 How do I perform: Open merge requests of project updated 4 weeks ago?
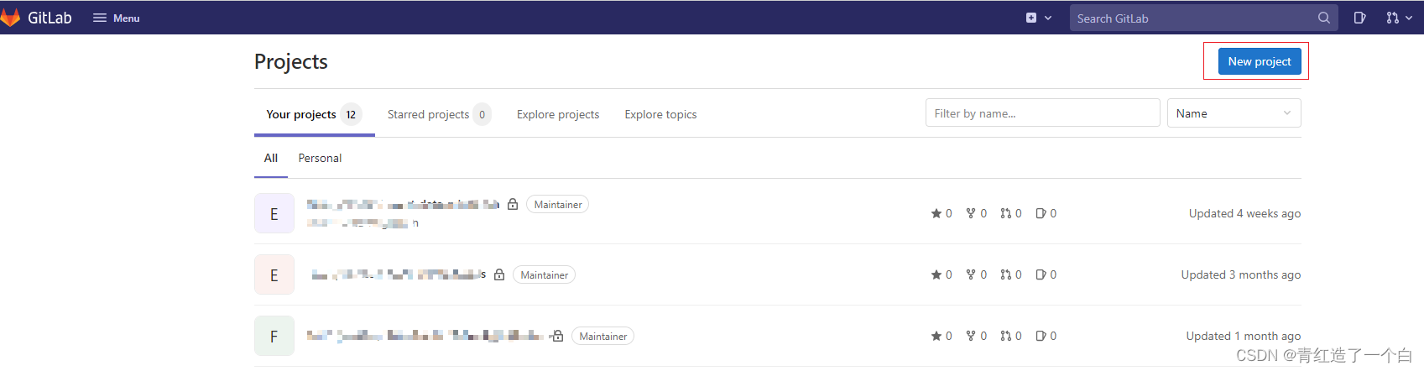point(1011,213)
